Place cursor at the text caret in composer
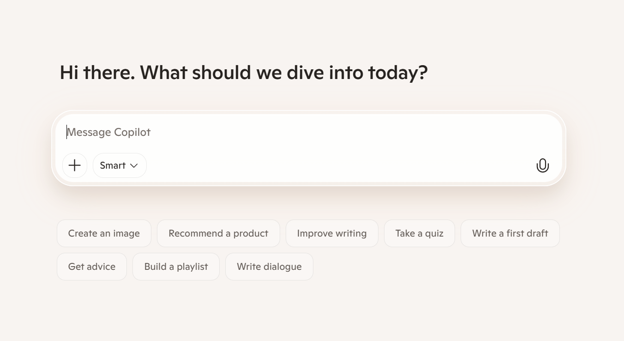This screenshot has width=624, height=341. tap(67, 133)
